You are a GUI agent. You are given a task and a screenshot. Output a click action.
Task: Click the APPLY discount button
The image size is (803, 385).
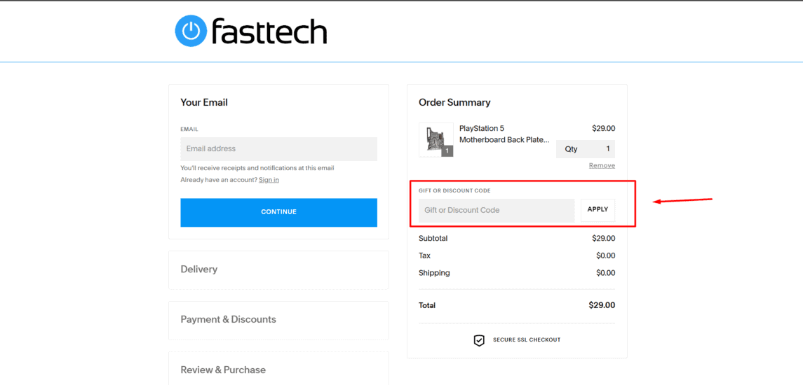tap(598, 209)
